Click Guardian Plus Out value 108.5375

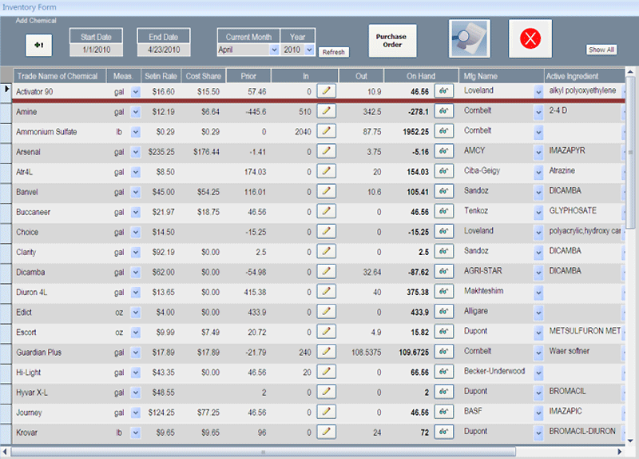367,352
